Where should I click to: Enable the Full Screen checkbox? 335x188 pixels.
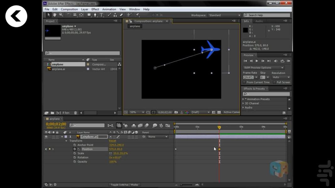coord(274,82)
